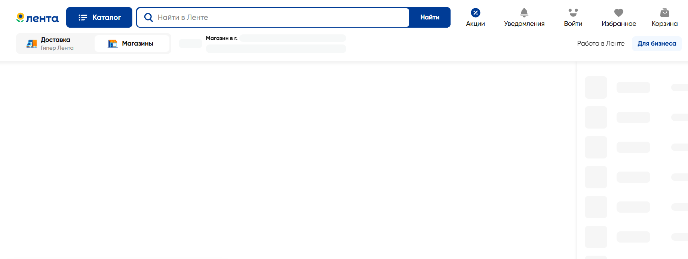Click the list icon inside Каталог button
Screen dimensions: 688x259
[83, 17]
